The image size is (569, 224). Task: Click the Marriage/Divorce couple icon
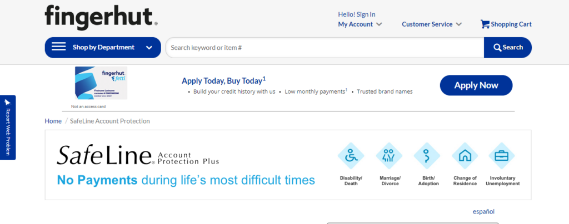click(x=389, y=156)
